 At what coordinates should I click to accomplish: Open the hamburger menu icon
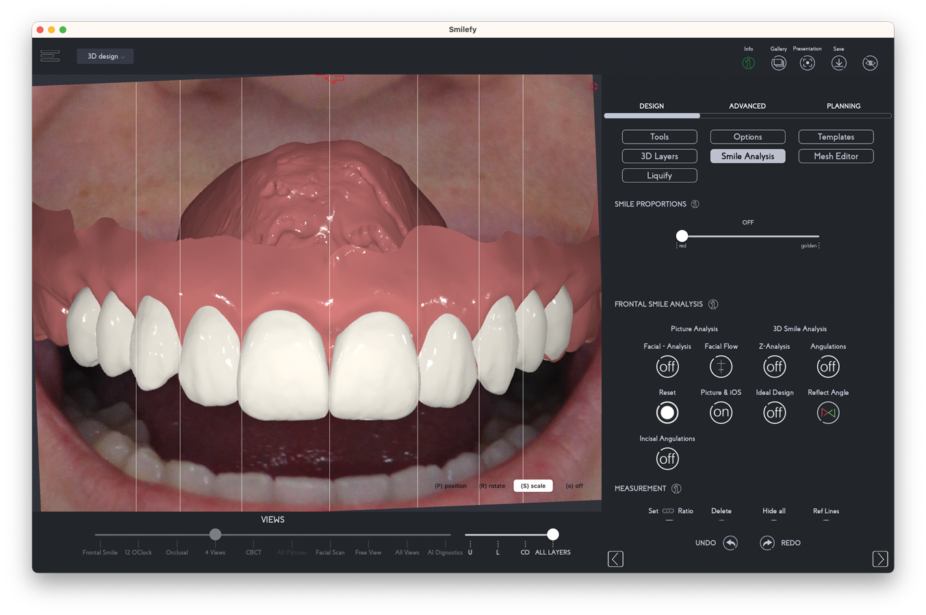pos(50,56)
